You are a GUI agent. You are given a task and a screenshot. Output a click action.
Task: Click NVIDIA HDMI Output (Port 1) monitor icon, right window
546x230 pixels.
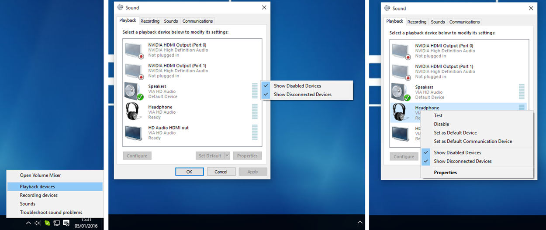point(401,71)
